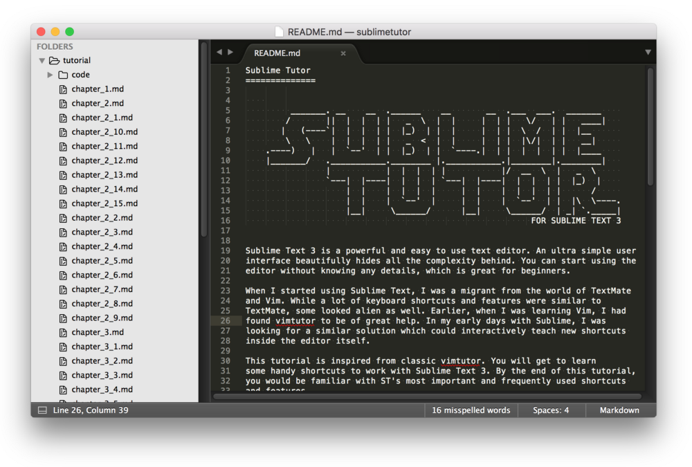
Task: Collapse the tutorial folder disclosure triangle
Action: point(42,60)
